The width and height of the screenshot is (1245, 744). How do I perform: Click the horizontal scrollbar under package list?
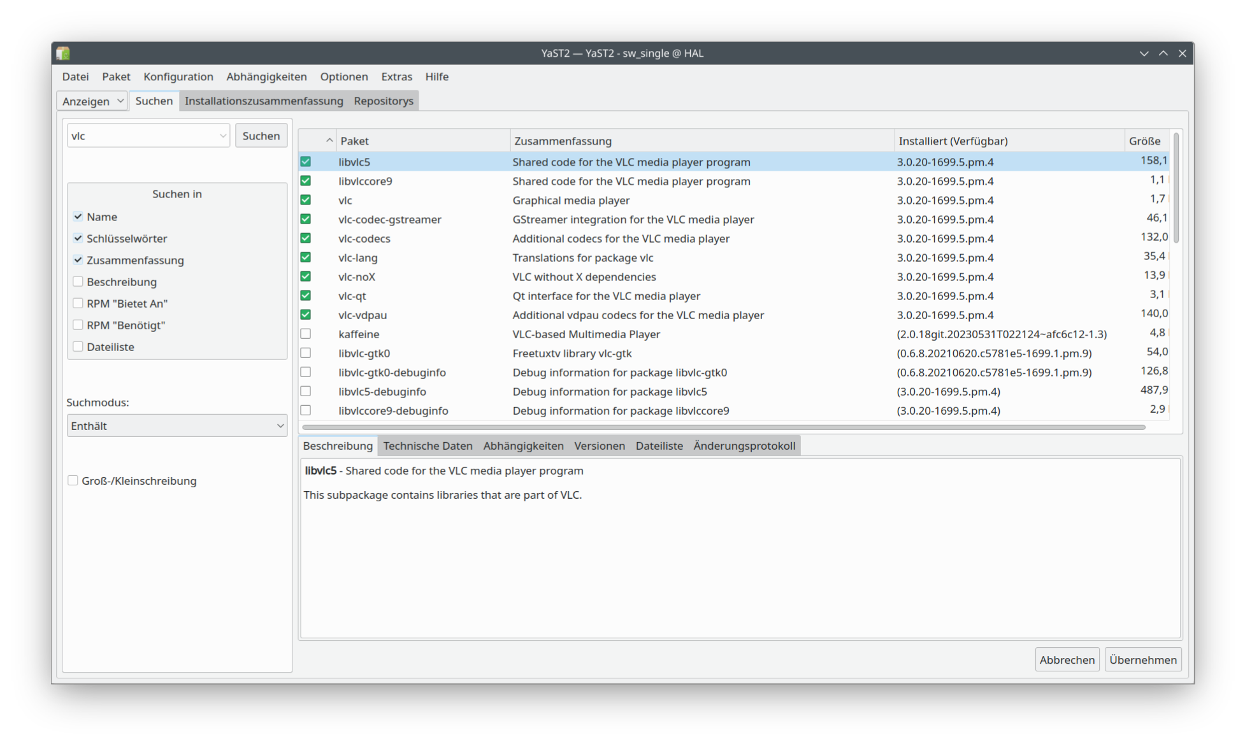click(x=723, y=427)
